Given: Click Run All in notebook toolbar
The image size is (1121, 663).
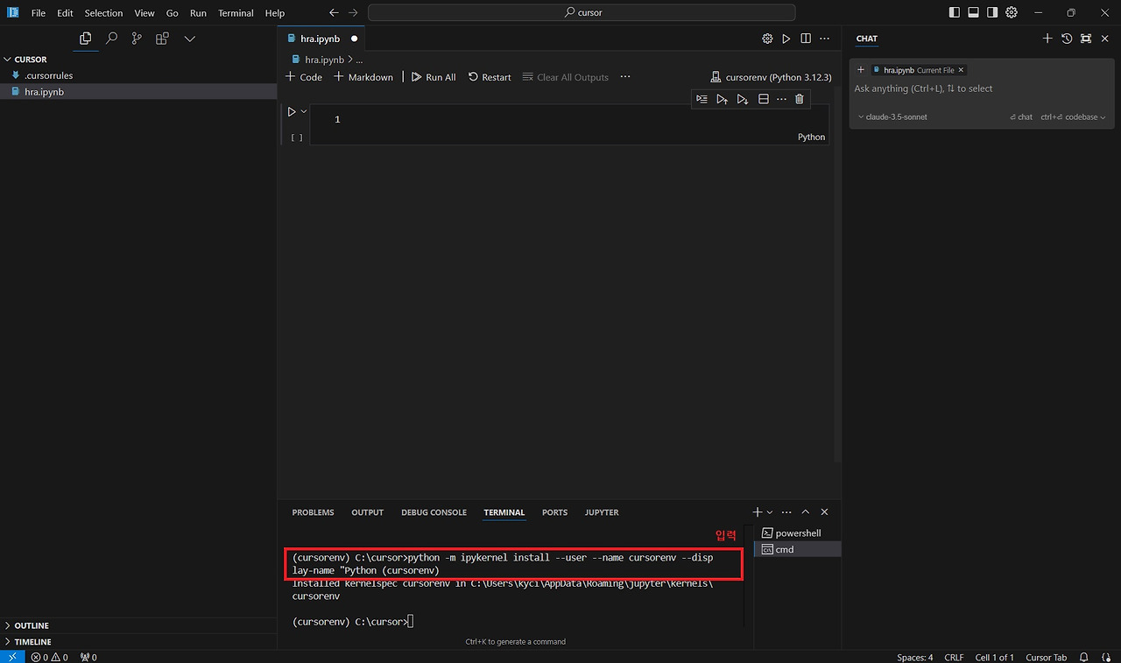Looking at the screenshot, I should pyautogui.click(x=434, y=77).
